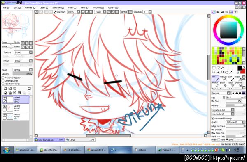This screenshot has width=247, height=162.
Task: Hide Layer2 with its eye icon
Action: (5, 107)
